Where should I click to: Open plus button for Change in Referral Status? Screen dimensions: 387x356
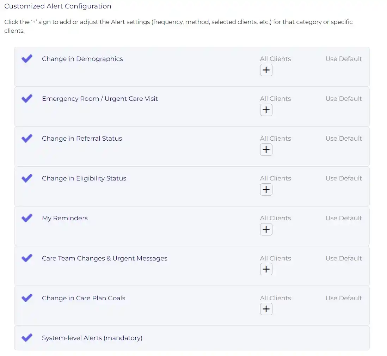tap(266, 150)
